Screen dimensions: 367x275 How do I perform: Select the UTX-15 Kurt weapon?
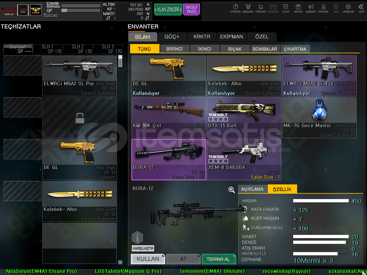click(x=244, y=117)
